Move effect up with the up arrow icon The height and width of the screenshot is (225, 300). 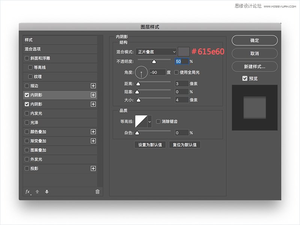37,192
